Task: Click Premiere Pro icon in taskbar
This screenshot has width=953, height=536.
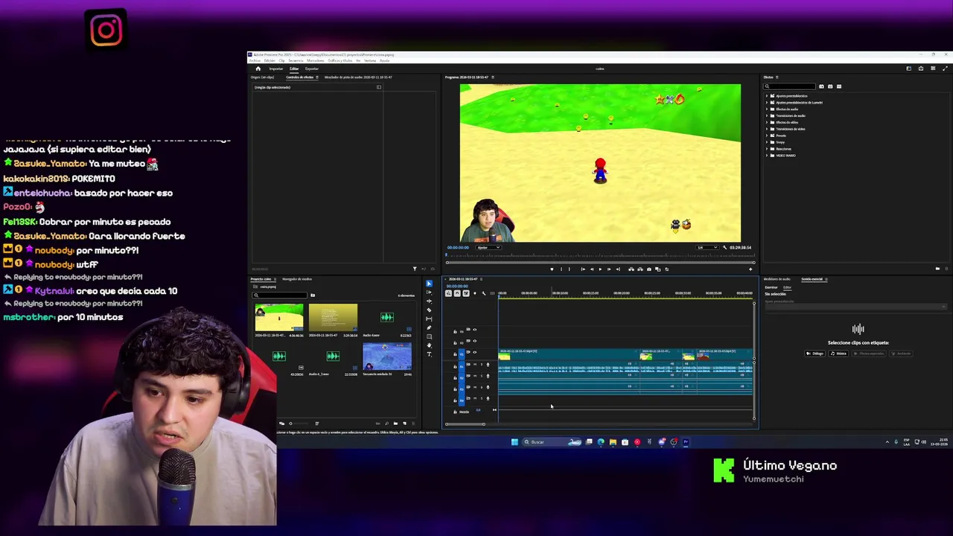Action: tap(686, 441)
